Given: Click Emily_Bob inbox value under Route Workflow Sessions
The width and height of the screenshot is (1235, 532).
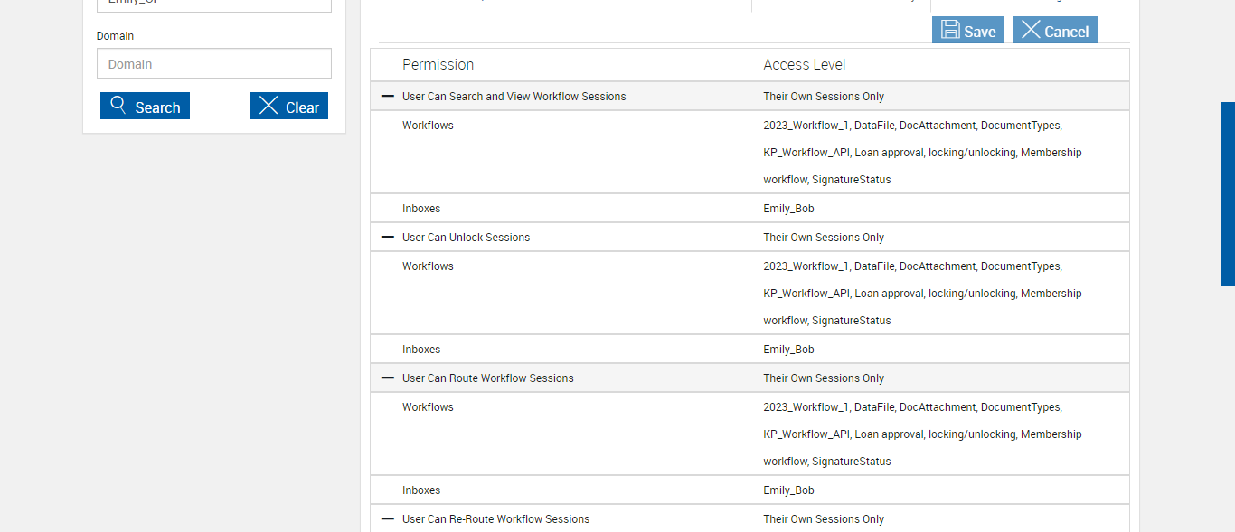Looking at the screenshot, I should (788, 490).
